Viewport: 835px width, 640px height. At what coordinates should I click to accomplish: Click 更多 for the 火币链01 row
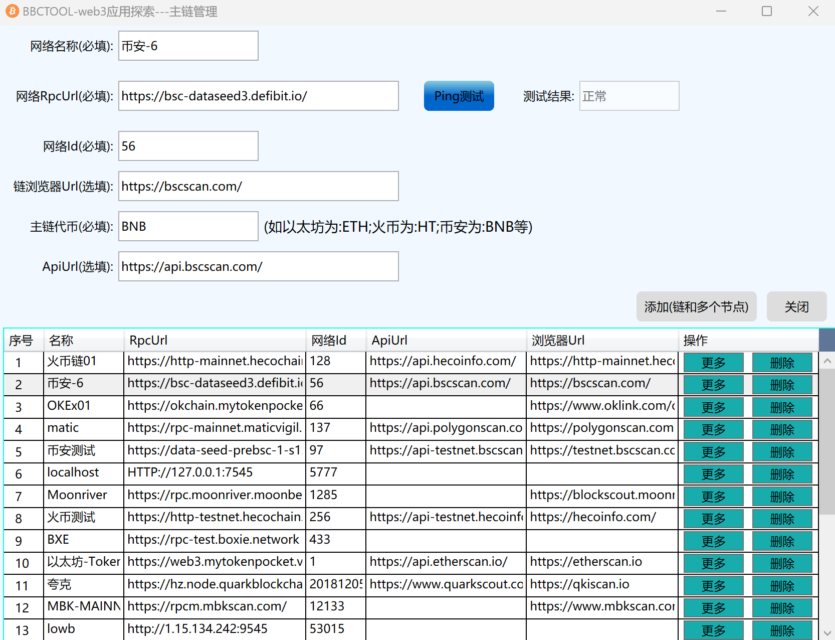[x=713, y=363]
